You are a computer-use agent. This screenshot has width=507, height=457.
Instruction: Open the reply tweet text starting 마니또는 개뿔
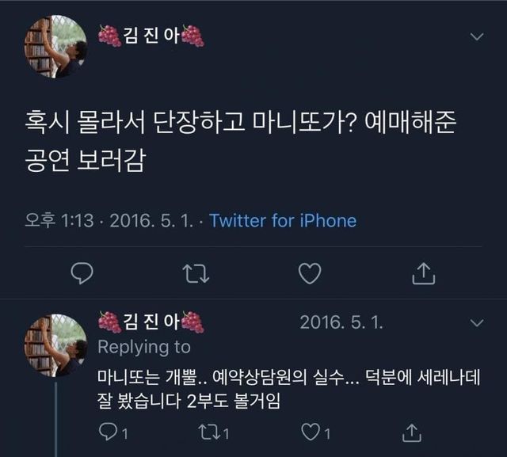(x=288, y=389)
